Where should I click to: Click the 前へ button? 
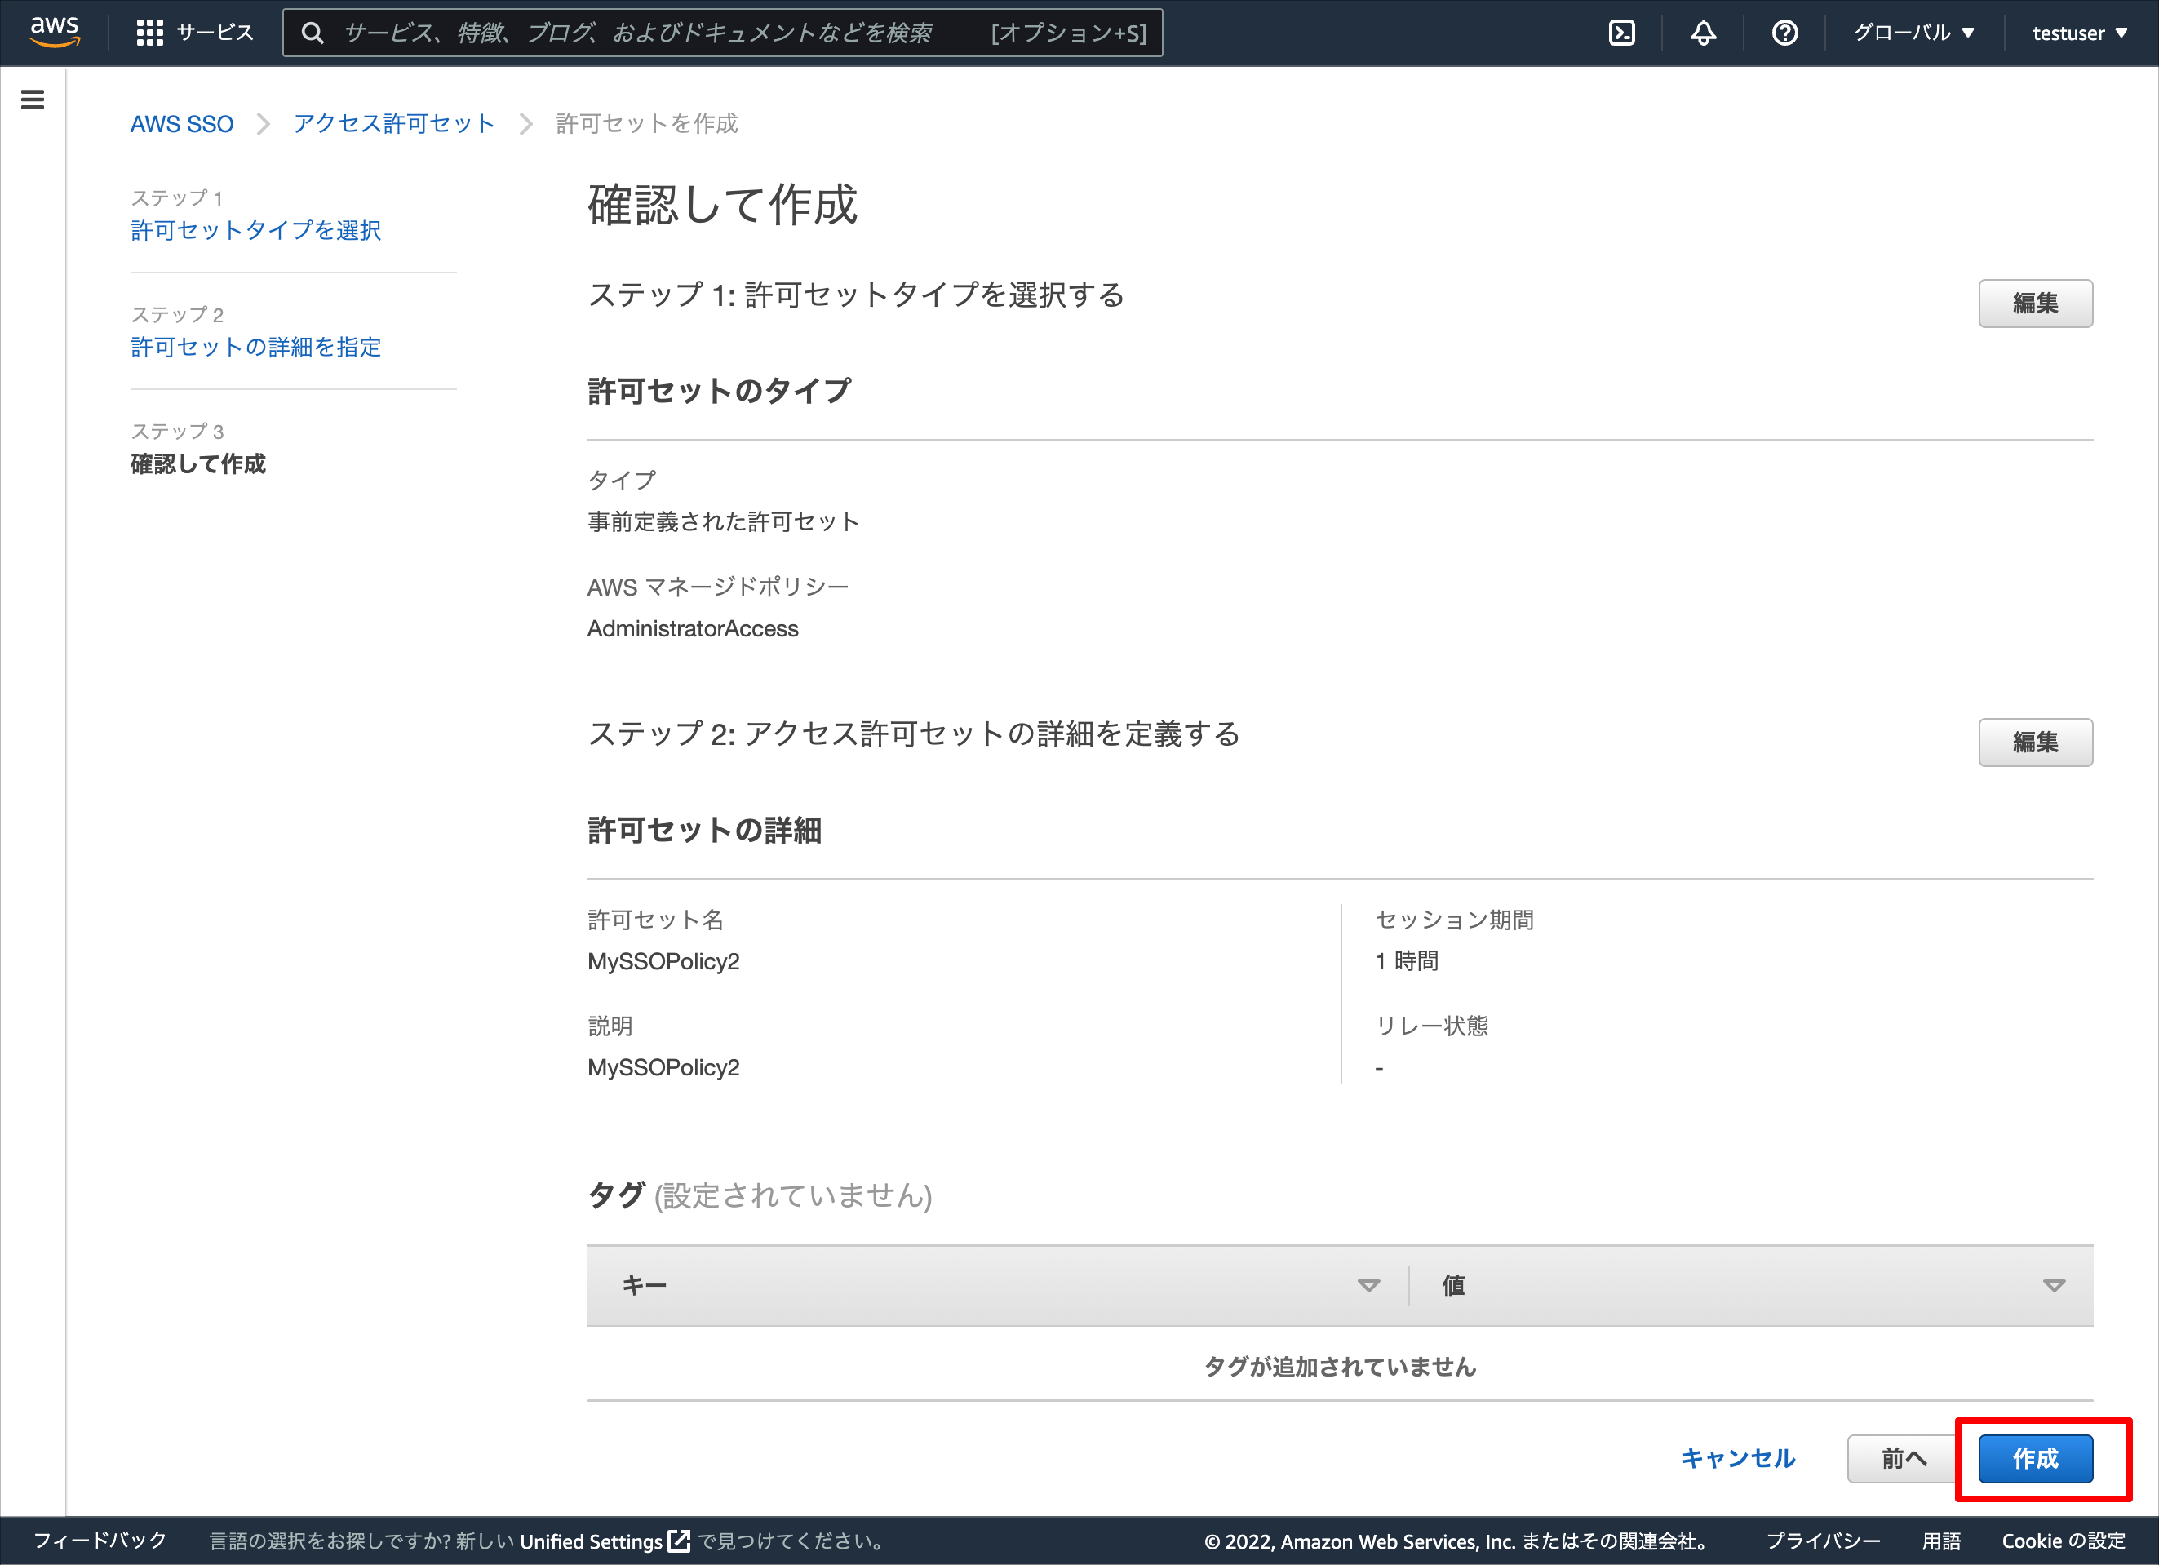point(1903,1458)
